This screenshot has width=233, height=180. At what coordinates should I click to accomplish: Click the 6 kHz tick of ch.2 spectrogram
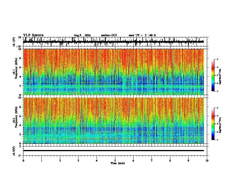(x=20, y=116)
